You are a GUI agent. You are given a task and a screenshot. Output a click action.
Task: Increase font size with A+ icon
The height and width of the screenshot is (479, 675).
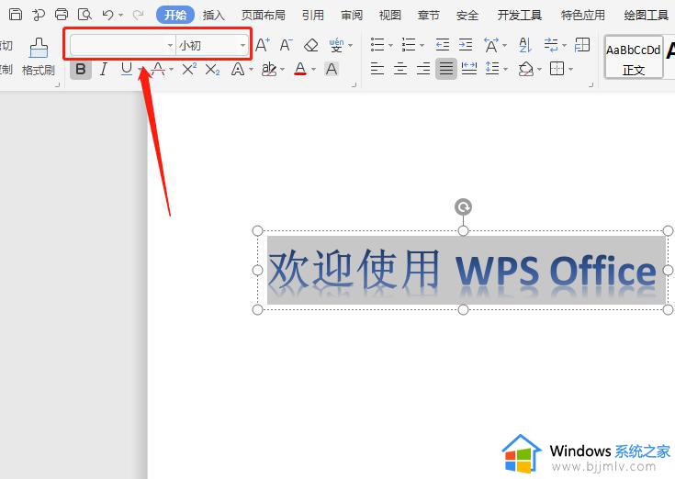262,45
